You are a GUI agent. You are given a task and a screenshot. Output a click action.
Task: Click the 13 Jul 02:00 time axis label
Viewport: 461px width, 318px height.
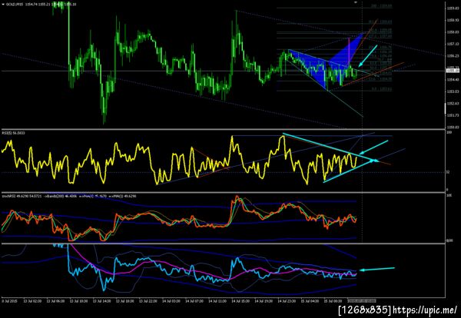pyautogui.click(x=34, y=301)
